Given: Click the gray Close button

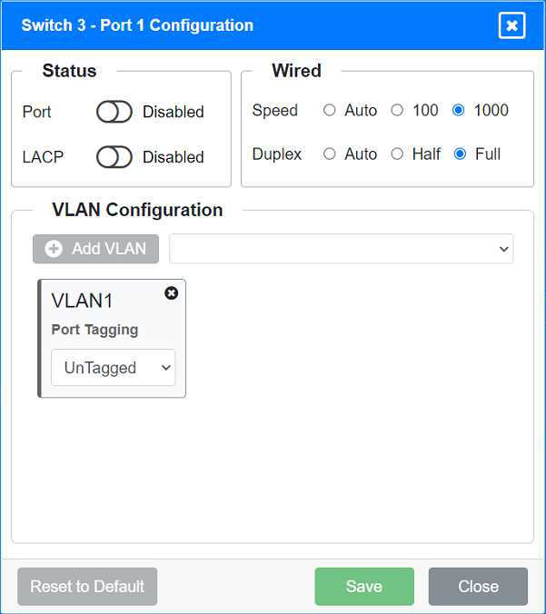Looking at the screenshot, I should tap(478, 587).
